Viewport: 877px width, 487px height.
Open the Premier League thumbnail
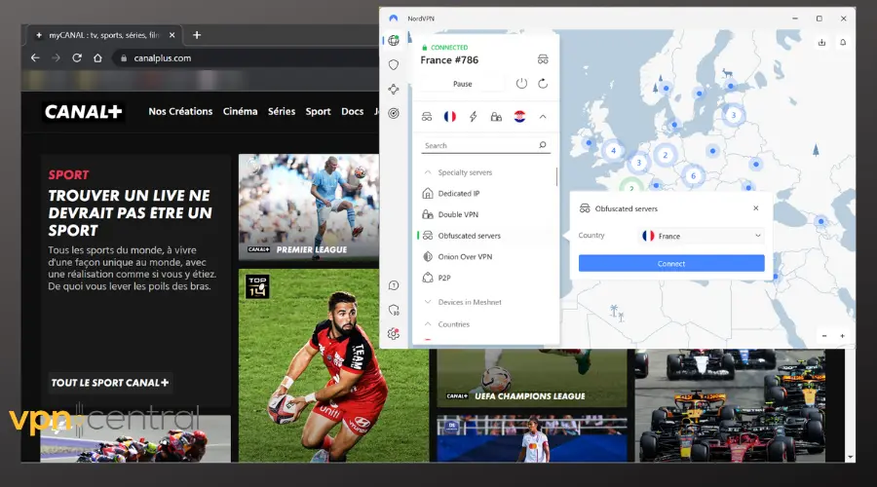(x=309, y=206)
